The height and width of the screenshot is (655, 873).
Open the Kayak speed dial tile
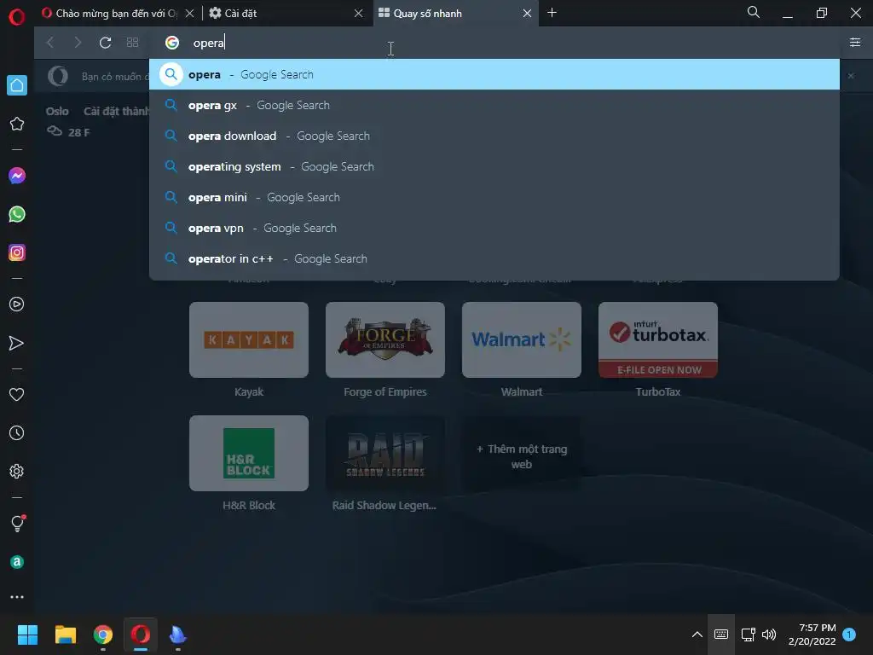pos(249,339)
